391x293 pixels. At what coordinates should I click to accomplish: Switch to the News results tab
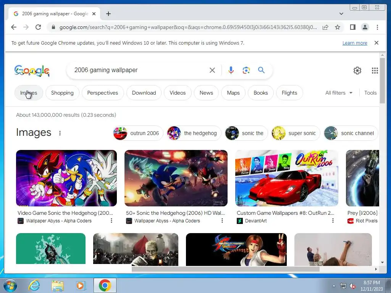pos(206,93)
